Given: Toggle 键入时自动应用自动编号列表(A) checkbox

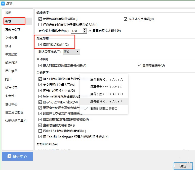Looking at the screenshot, I should click(40, 65).
